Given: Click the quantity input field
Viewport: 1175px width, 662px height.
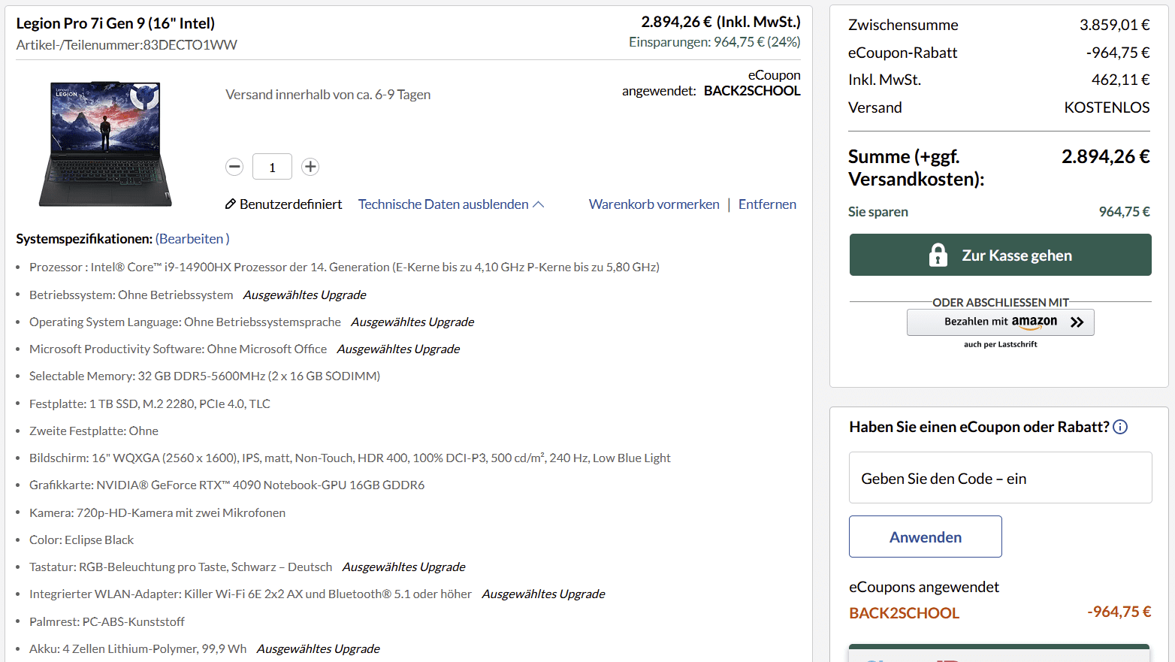Looking at the screenshot, I should [x=272, y=167].
